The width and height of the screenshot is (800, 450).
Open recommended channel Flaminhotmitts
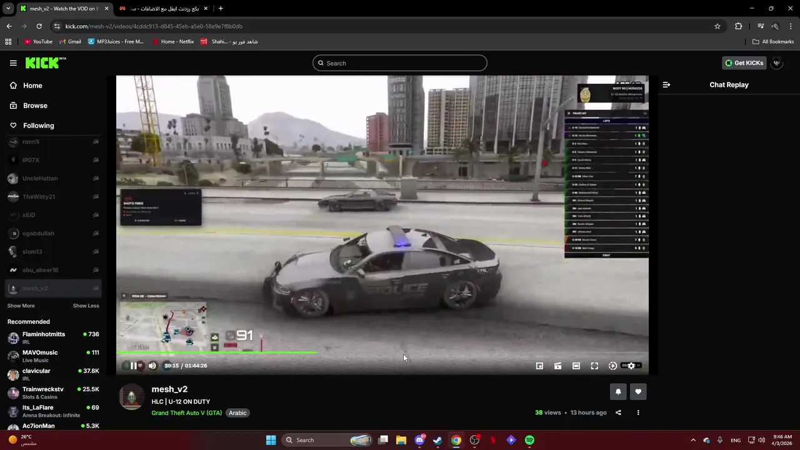pos(53,337)
